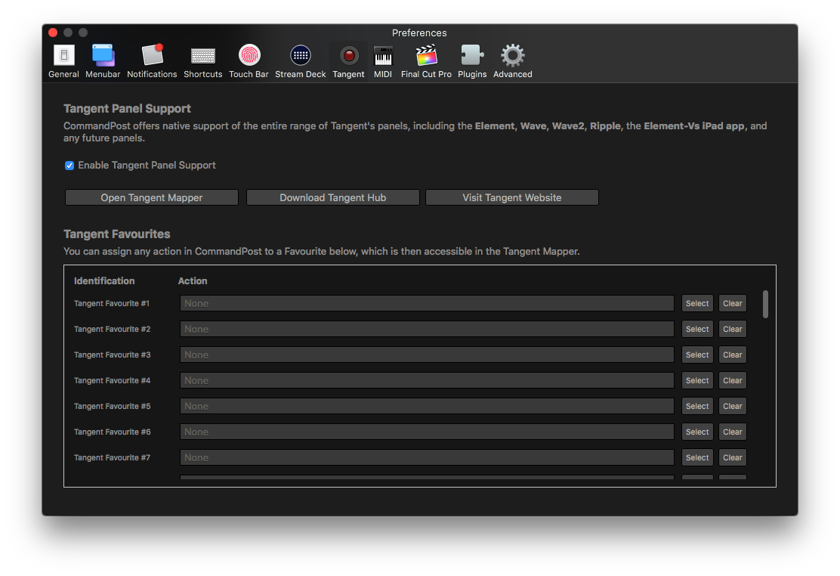The width and height of the screenshot is (840, 576).
Task: Click Clear for Tangent Favourite #4
Action: (x=733, y=381)
